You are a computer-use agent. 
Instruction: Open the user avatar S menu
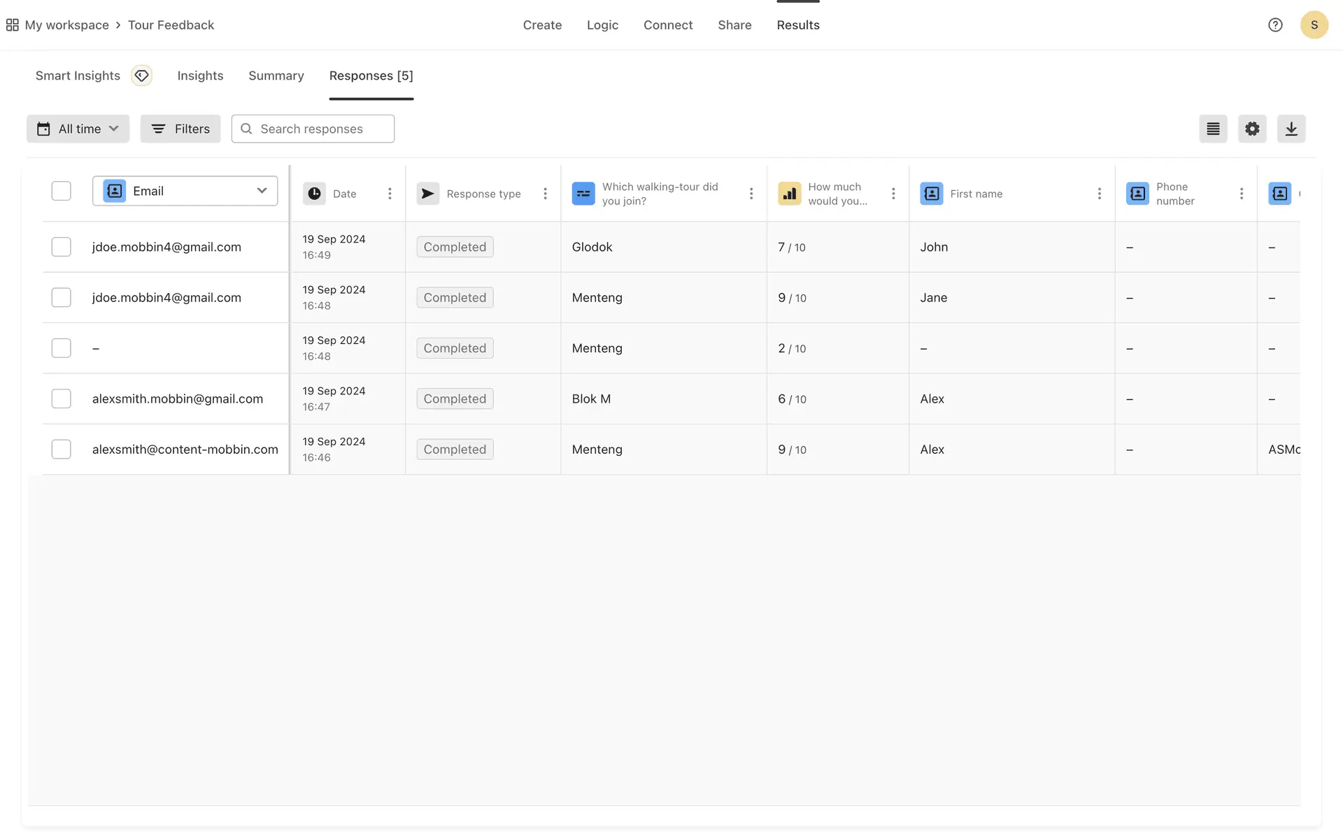(x=1314, y=25)
